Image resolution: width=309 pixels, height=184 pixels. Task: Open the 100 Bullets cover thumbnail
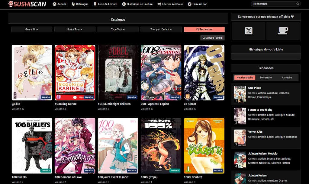pos(32,145)
